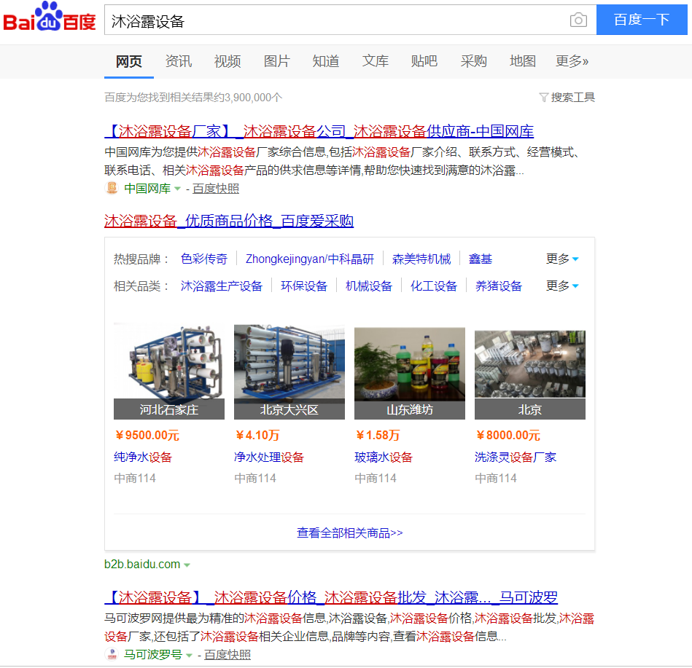This screenshot has width=692, height=668.
Task: Open 查看全部相关商品>> link
Action: click(350, 533)
